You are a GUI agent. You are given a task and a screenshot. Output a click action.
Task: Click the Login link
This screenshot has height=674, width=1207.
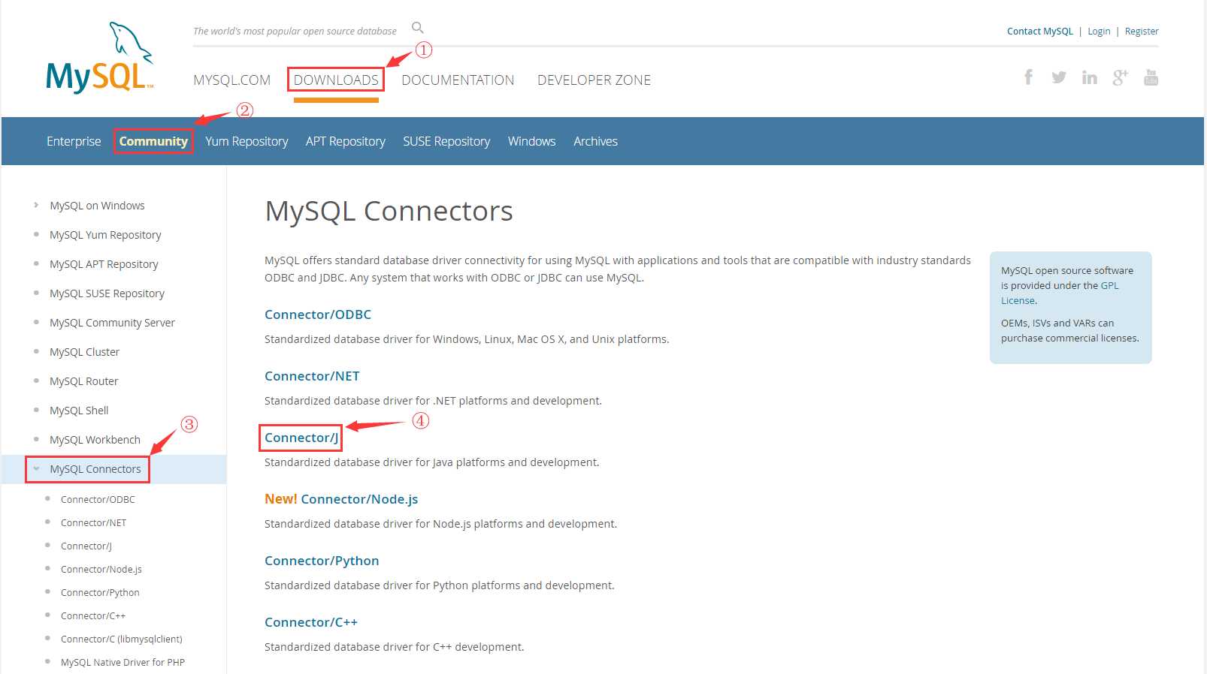1099,32
